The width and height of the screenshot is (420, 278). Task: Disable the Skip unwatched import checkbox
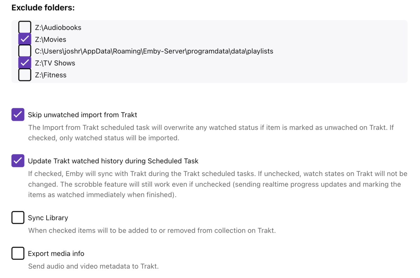18,115
